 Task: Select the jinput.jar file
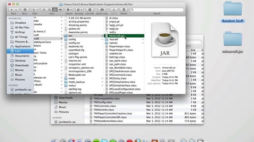click(x=114, y=22)
